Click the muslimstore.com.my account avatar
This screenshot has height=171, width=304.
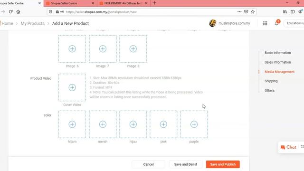tap(213, 23)
